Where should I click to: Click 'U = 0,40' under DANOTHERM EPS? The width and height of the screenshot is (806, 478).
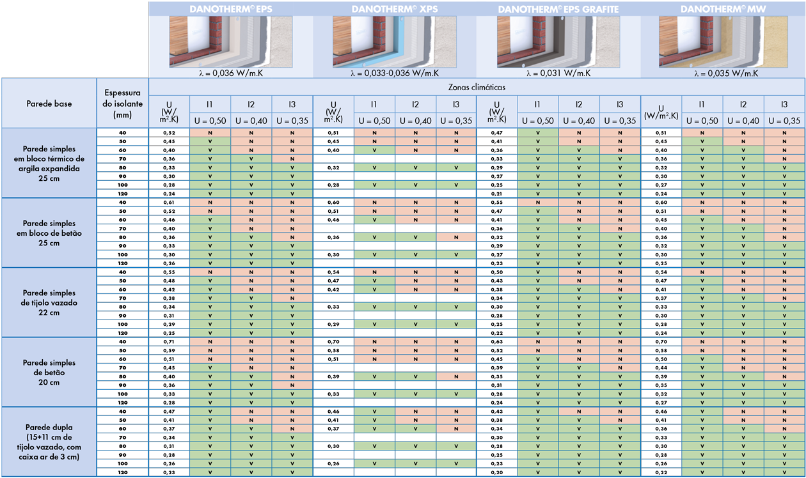tap(251, 121)
